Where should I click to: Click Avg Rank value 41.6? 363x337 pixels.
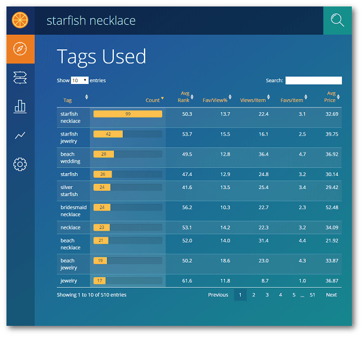[187, 187]
